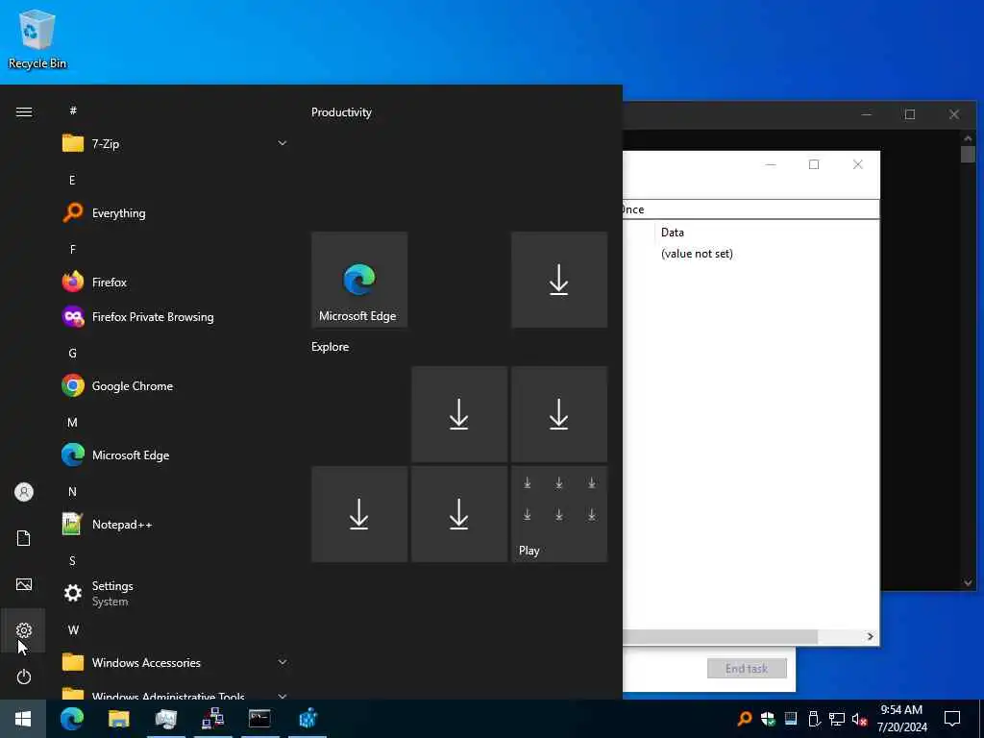Select the (value not set) entry

point(697,254)
